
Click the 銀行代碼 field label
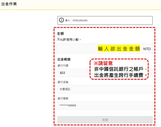coord(63,65)
